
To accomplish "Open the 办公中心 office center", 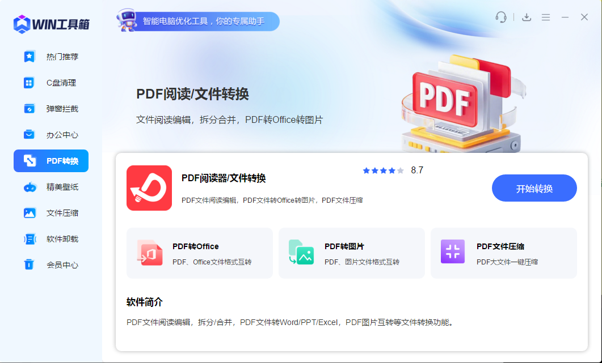I will [50, 134].
